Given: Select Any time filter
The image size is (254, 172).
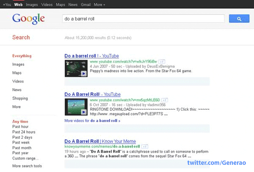Looking at the screenshot, I should (20, 121).
